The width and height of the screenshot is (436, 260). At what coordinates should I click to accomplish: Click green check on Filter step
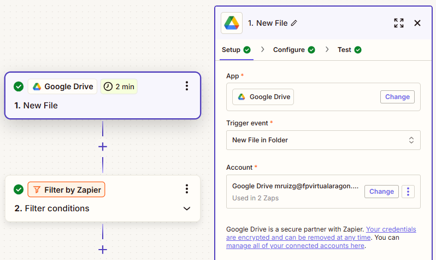(19, 189)
